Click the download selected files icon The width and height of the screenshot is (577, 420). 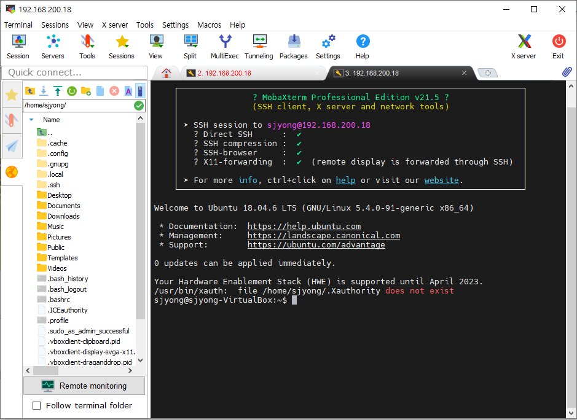click(x=44, y=90)
